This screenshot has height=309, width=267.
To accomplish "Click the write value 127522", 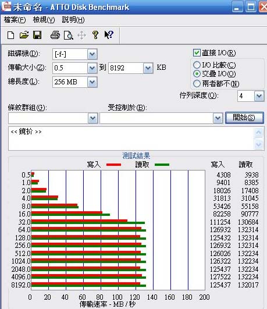I will point(220,276).
